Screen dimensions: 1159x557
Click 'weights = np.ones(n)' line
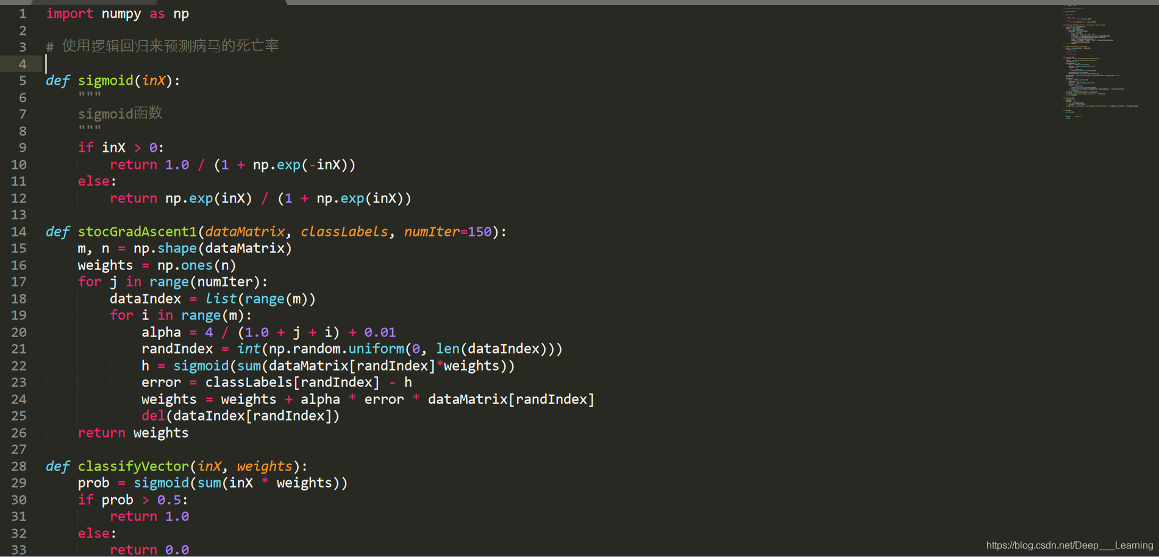(x=157, y=265)
